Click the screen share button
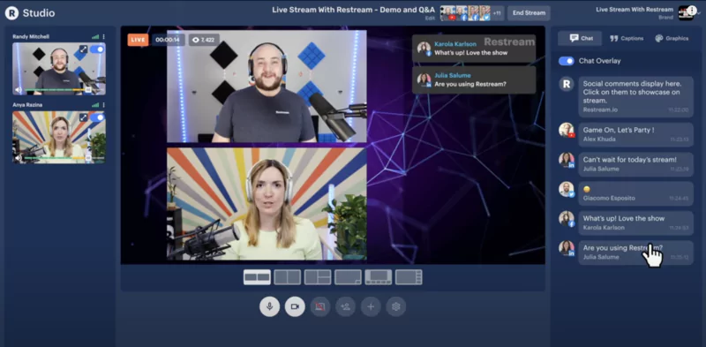 click(x=320, y=306)
